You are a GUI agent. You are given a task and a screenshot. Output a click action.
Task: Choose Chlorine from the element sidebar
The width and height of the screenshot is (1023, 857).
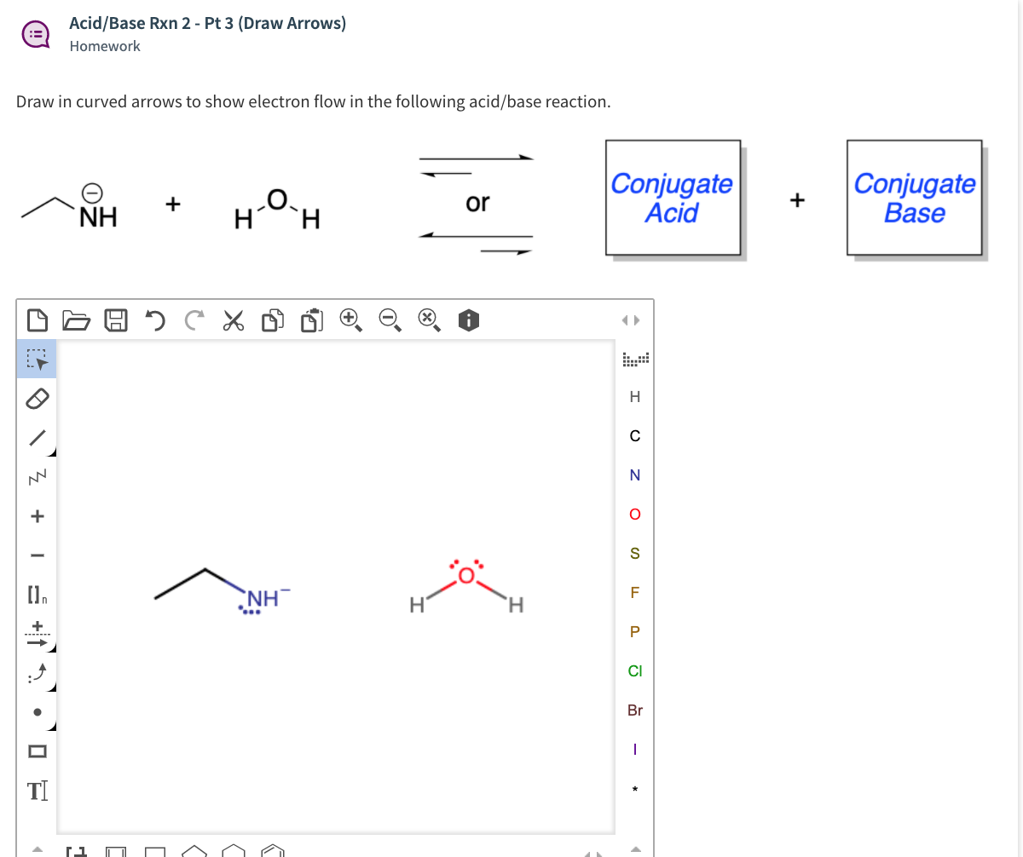[635, 670]
